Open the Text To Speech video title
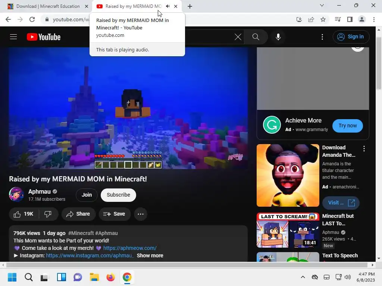382x286 pixels. (x=340, y=255)
